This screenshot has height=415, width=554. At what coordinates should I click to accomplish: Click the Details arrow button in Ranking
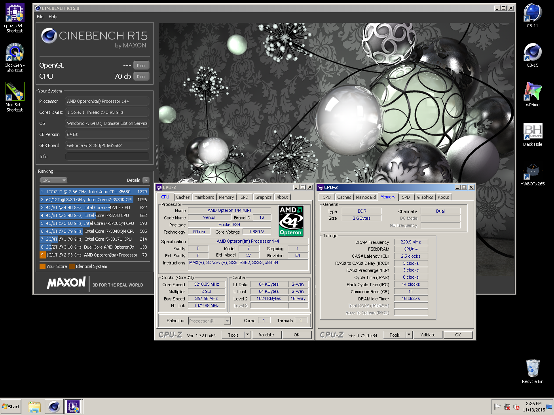pyautogui.click(x=146, y=180)
